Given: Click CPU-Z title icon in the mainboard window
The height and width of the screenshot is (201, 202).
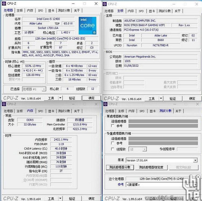Looking at the screenshot, I should click(x=105, y=4).
